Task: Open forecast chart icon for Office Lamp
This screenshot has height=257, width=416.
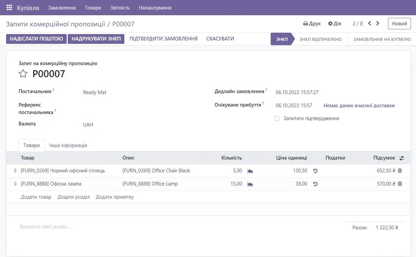Action: click(x=250, y=184)
